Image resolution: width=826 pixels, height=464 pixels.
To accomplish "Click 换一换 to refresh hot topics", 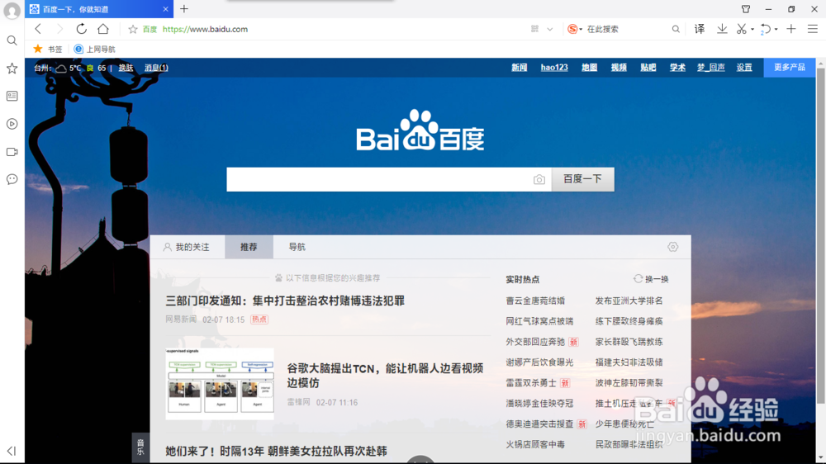I will 651,279.
